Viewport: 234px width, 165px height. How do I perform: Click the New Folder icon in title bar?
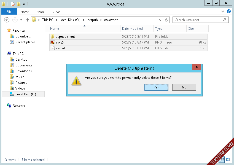point(18,4)
